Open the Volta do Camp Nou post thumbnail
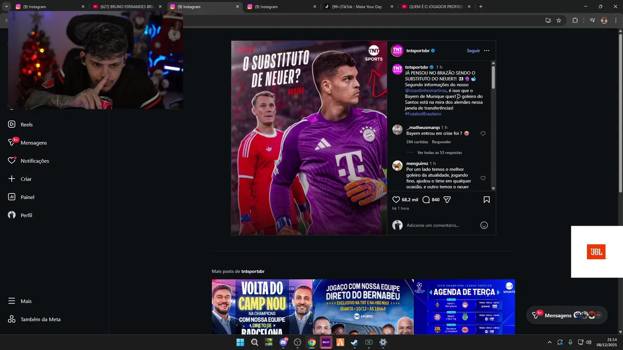 point(262,307)
